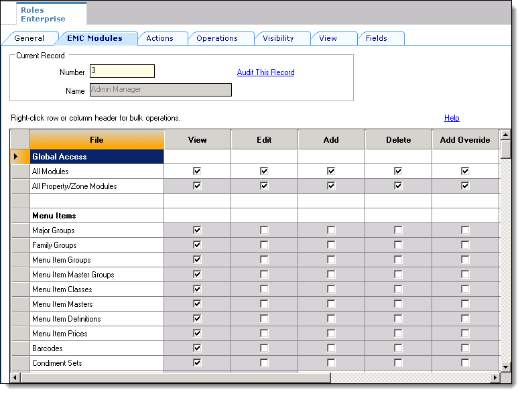522x394 pixels.
Task: Switch to the General tab
Action: pos(29,38)
